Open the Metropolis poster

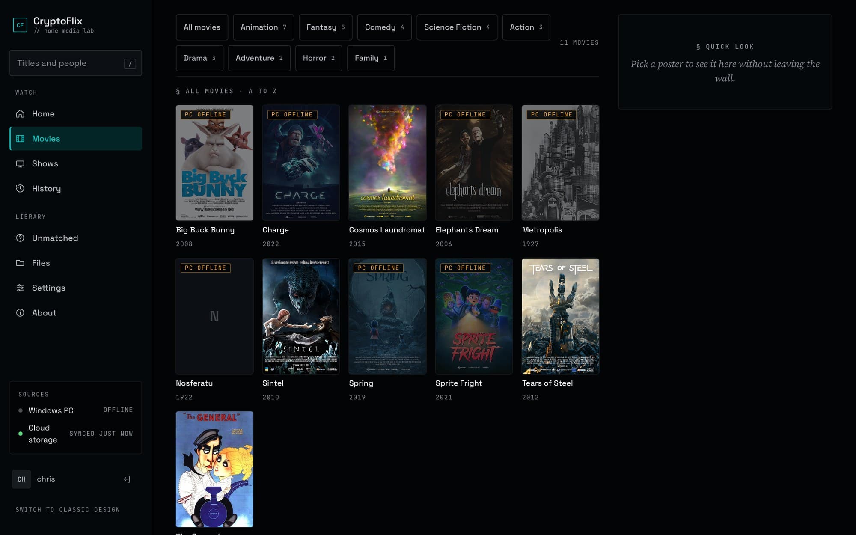click(x=560, y=163)
